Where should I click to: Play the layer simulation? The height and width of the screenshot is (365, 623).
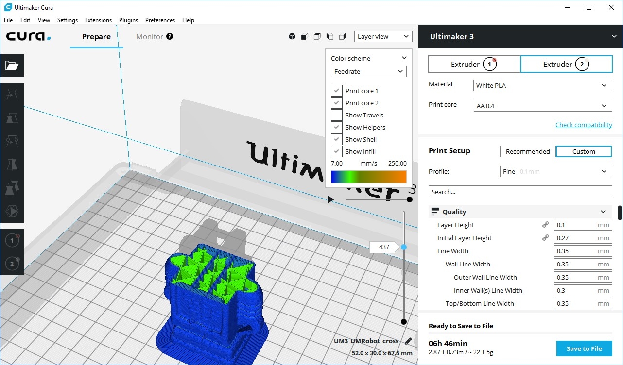click(x=331, y=199)
